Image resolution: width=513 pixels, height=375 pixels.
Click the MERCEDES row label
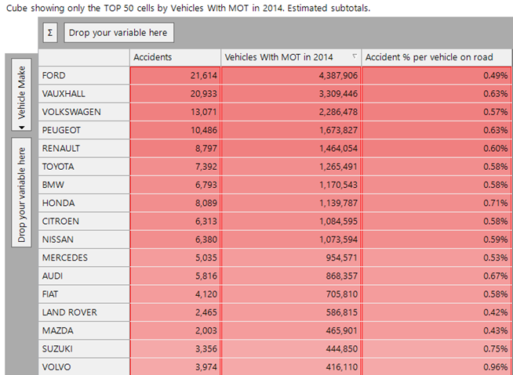click(84, 258)
